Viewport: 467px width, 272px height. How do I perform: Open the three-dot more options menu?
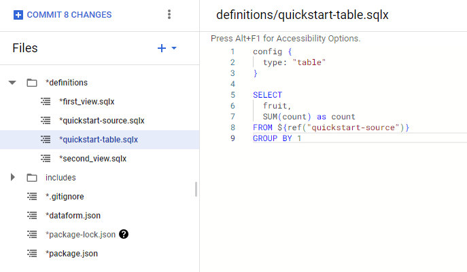pyautogui.click(x=169, y=15)
